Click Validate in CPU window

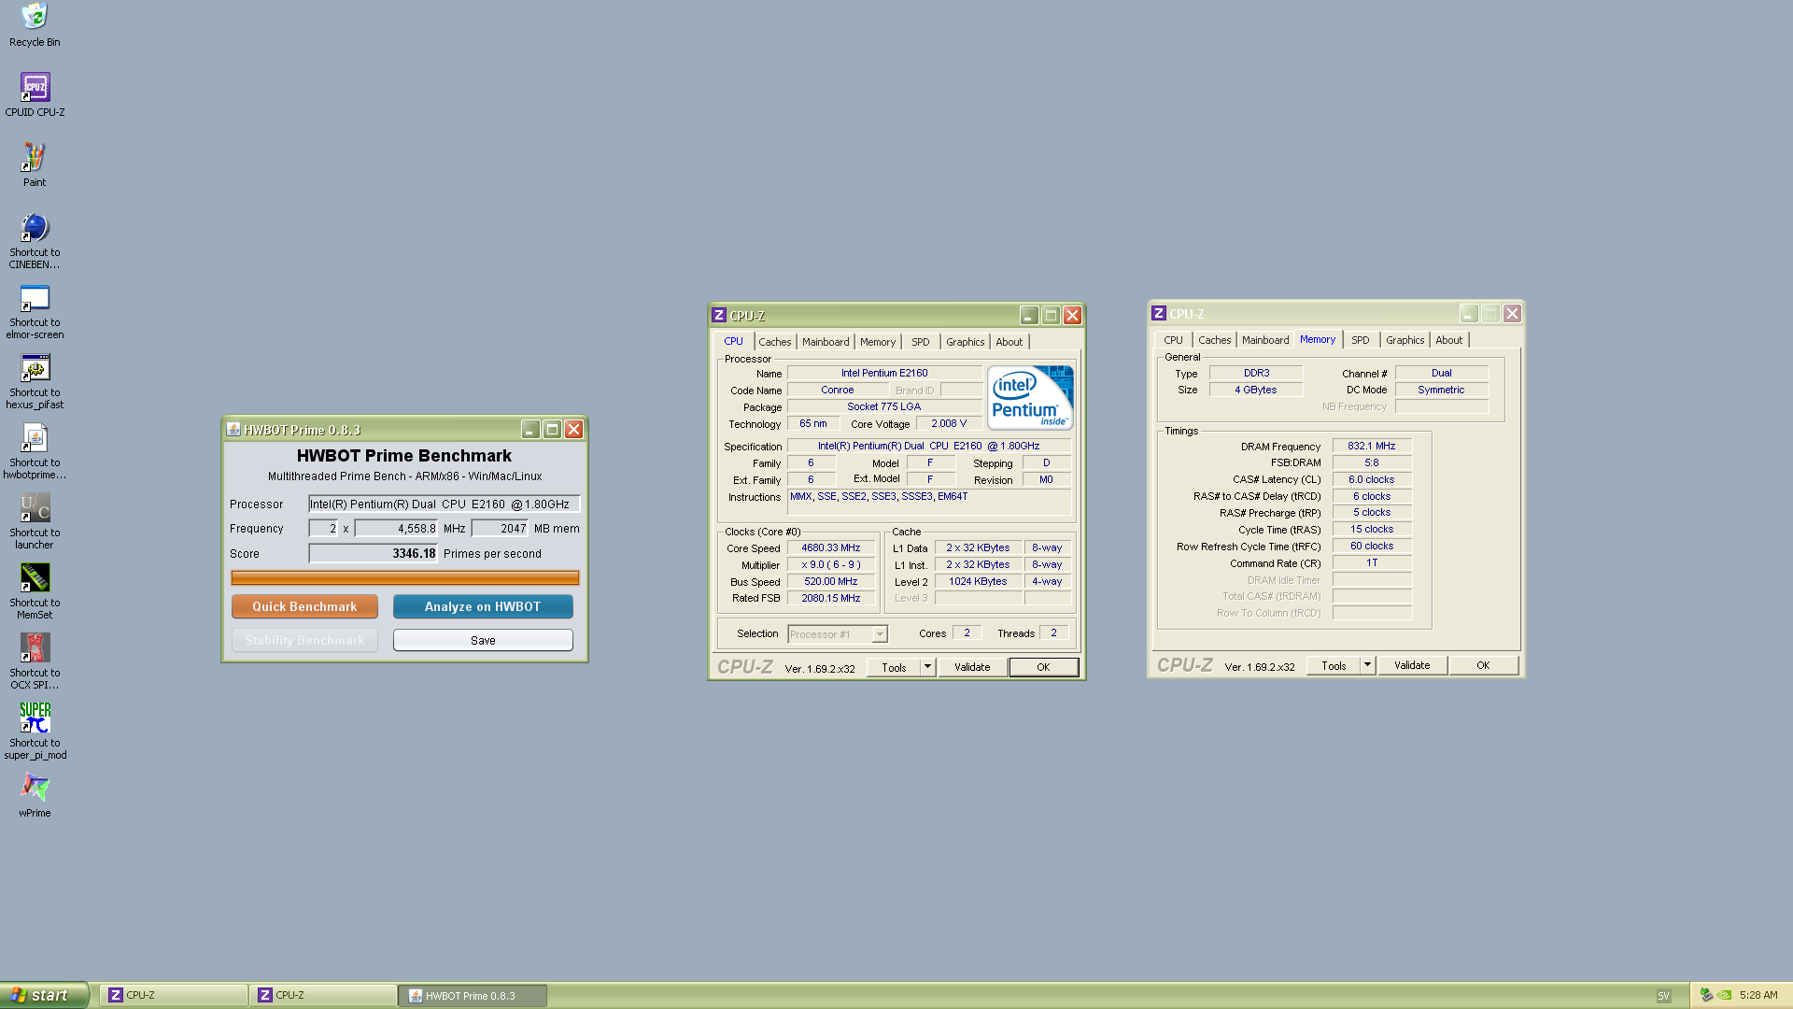[x=972, y=667]
